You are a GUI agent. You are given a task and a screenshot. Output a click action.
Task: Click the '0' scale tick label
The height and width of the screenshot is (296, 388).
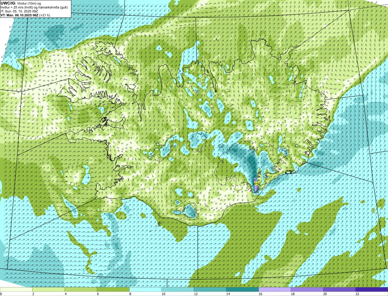click(x=1, y=294)
